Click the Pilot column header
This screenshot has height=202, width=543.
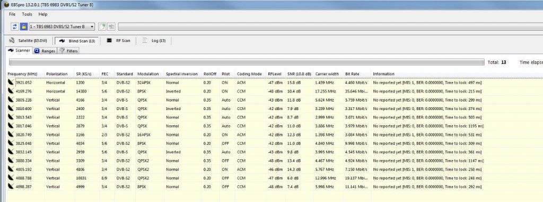[226, 74]
